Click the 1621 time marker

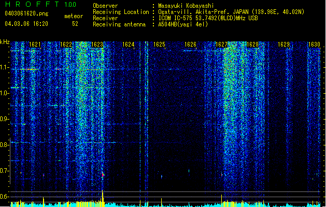[35, 45]
